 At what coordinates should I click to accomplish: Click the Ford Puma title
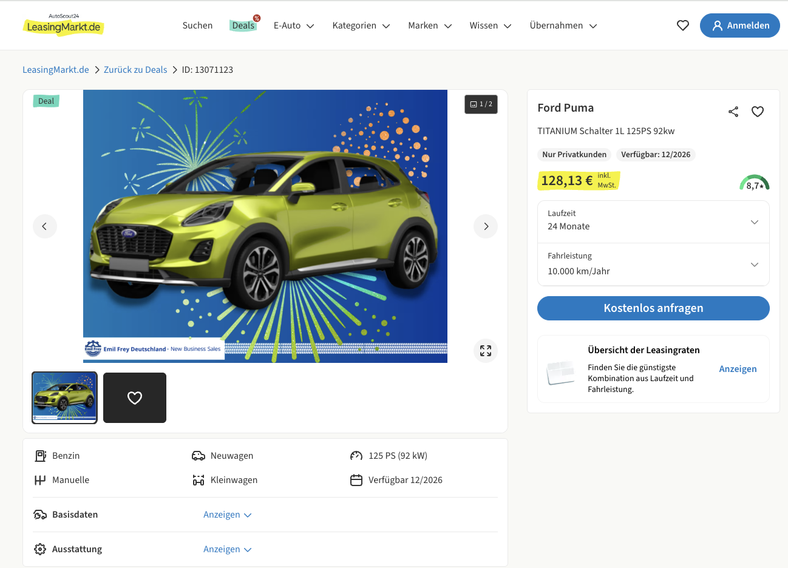[x=566, y=108]
